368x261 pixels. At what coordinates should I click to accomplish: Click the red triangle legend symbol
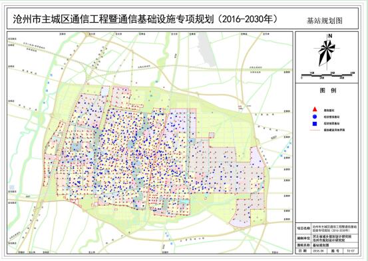[315, 109]
